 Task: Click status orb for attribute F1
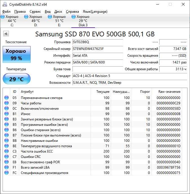tap(6, 167)
